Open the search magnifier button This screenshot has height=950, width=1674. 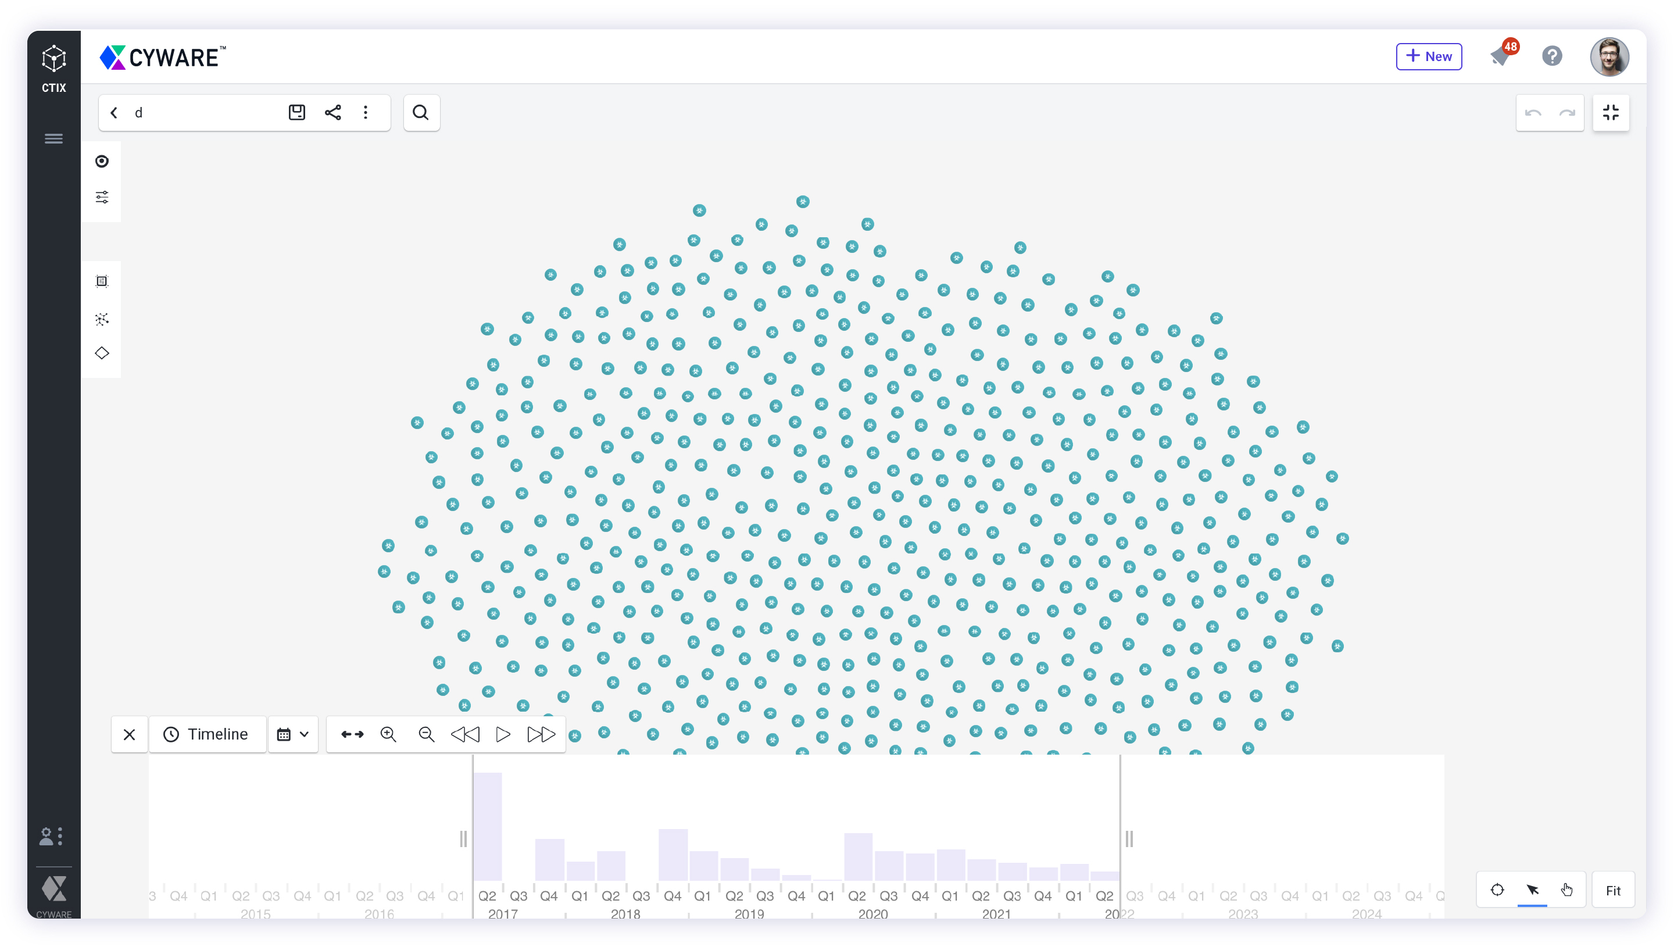coord(421,112)
